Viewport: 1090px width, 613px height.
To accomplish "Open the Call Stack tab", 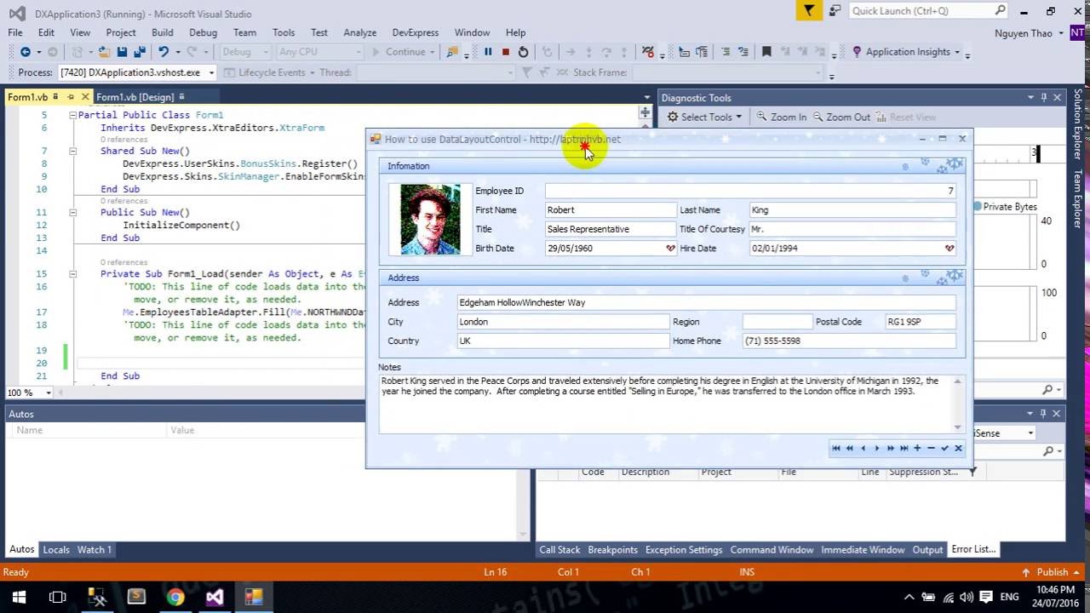I will (559, 550).
